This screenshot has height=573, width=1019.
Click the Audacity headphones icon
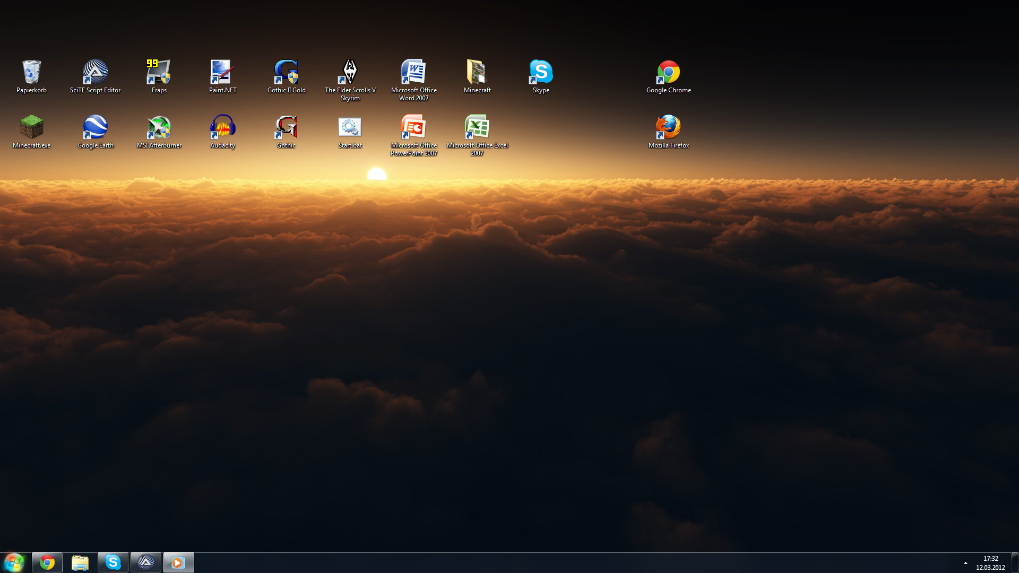[x=222, y=128]
